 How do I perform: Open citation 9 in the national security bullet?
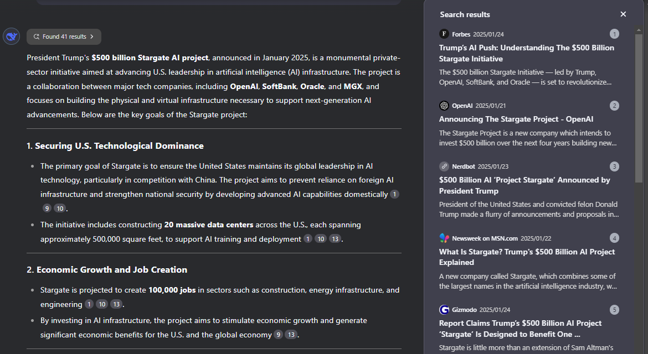[x=47, y=209]
